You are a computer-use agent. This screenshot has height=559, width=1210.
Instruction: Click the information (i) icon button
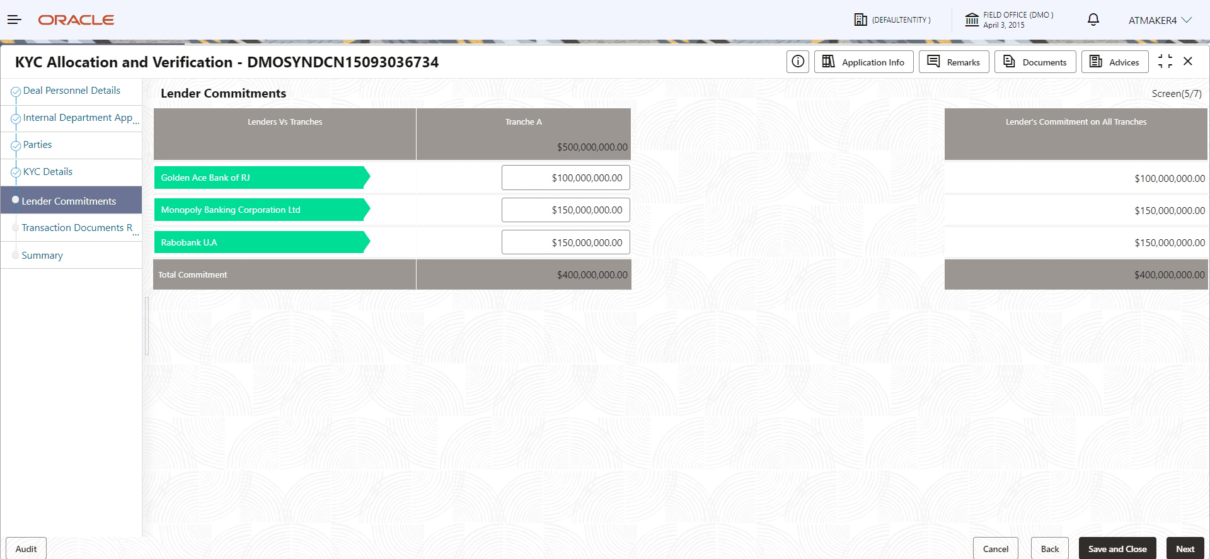(x=798, y=62)
